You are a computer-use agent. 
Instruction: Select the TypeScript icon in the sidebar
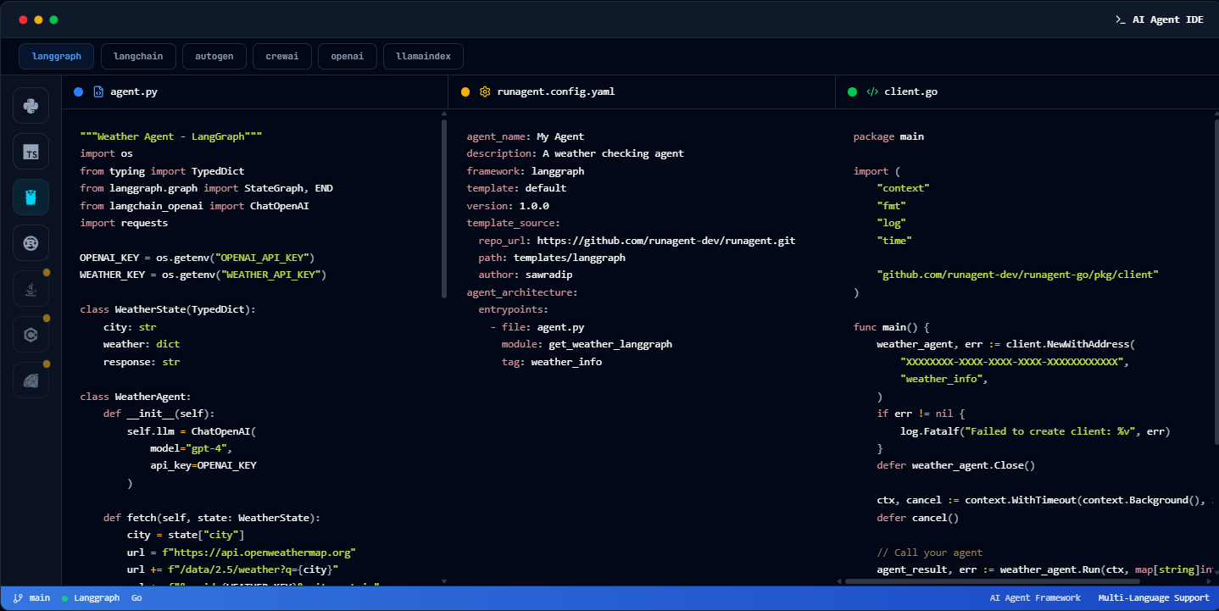(31, 152)
